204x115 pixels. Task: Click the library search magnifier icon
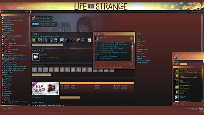[2, 12]
